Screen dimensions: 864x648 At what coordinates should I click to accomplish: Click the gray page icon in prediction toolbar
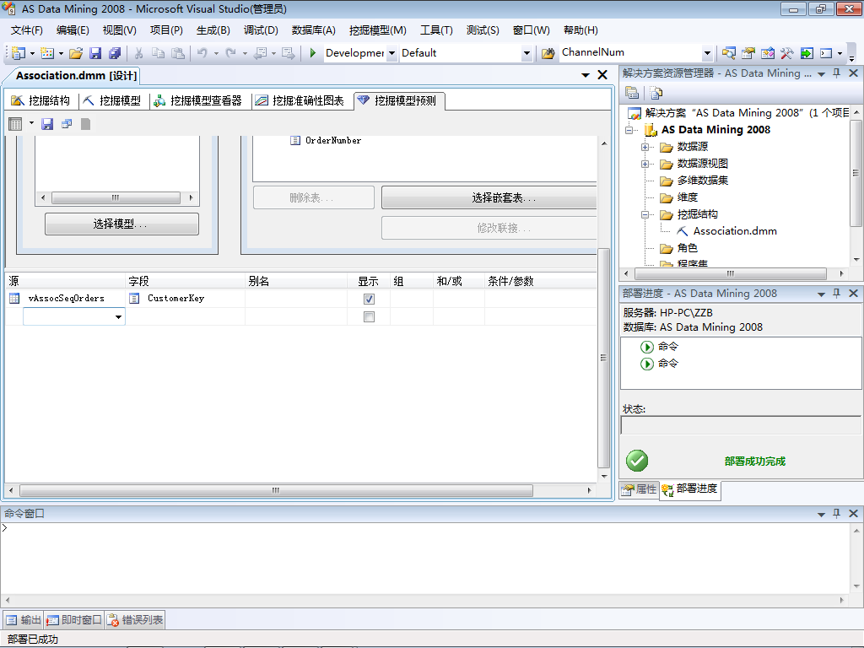(x=85, y=124)
